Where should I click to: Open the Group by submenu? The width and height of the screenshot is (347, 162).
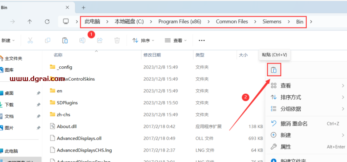click(x=291, y=109)
